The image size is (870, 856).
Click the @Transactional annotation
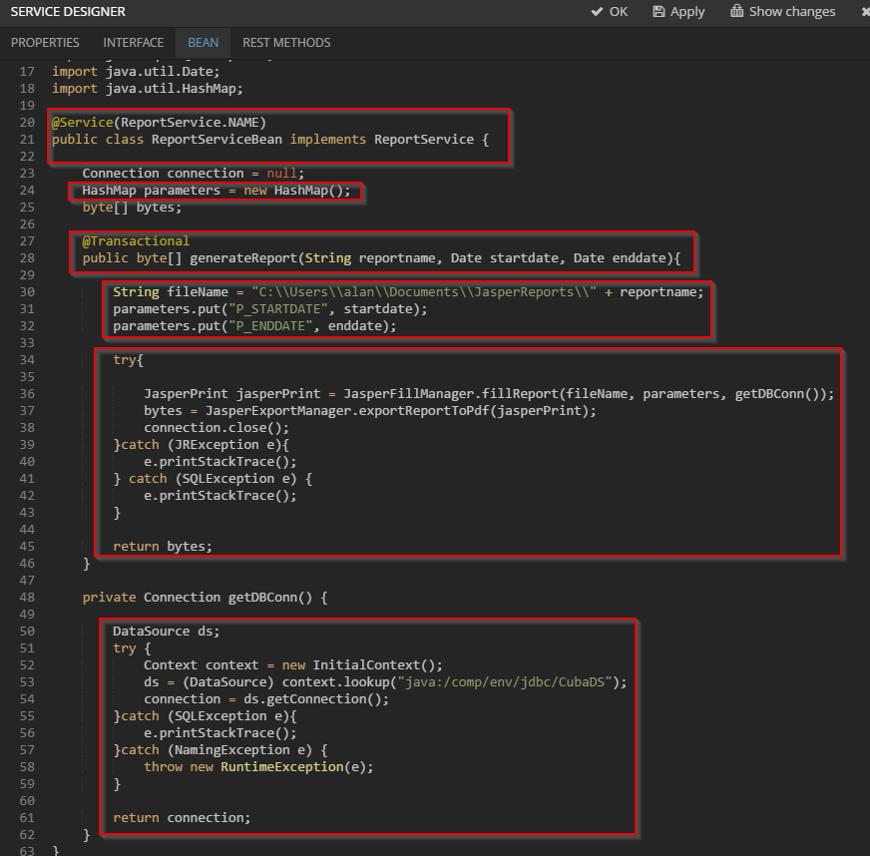point(136,241)
